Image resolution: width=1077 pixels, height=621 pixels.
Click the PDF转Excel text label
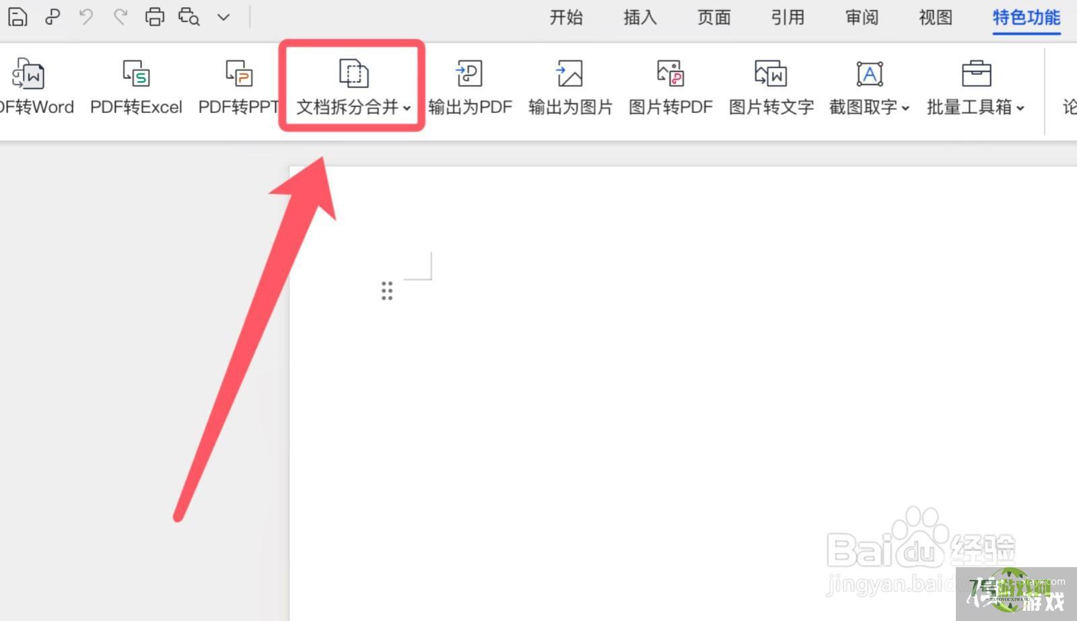click(136, 107)
